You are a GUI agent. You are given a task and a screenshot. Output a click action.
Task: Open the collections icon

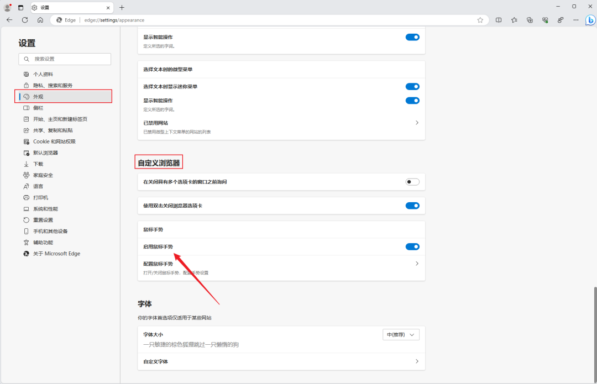click(530, 20)
